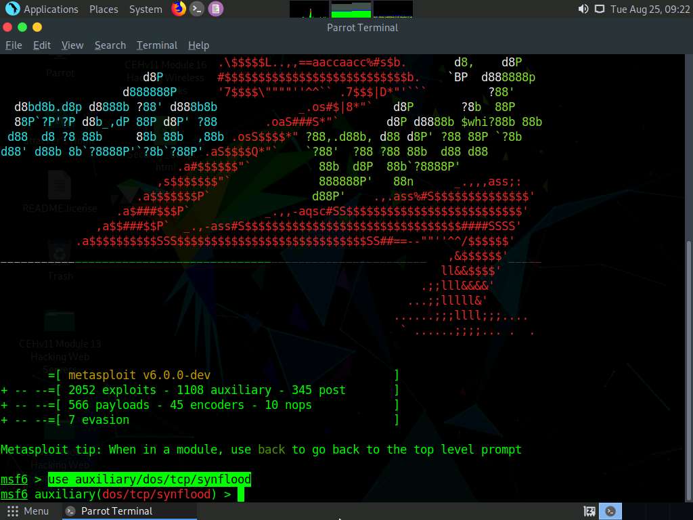Open the System menu
Screen dimensions: 693x520
(x=146, y=9)
